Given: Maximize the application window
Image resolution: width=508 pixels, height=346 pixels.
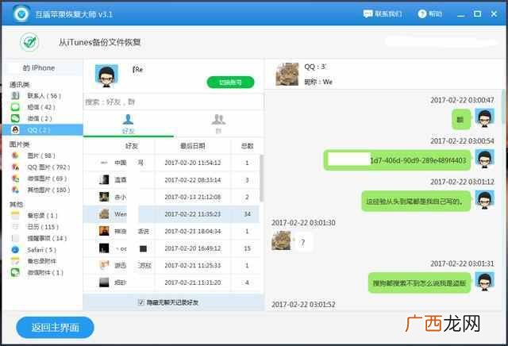Looking at the screenshot, I should click(477, 14).
